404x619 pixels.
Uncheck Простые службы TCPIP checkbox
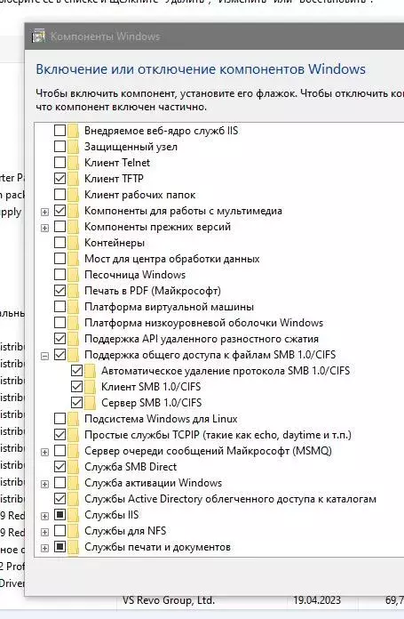59,435
